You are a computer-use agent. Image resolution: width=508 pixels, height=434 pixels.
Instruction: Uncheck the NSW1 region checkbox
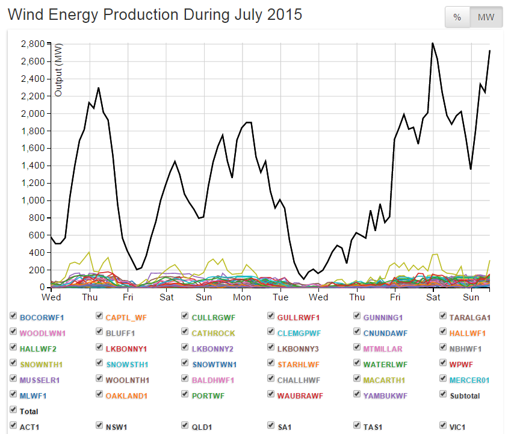(x=100, y=427)
